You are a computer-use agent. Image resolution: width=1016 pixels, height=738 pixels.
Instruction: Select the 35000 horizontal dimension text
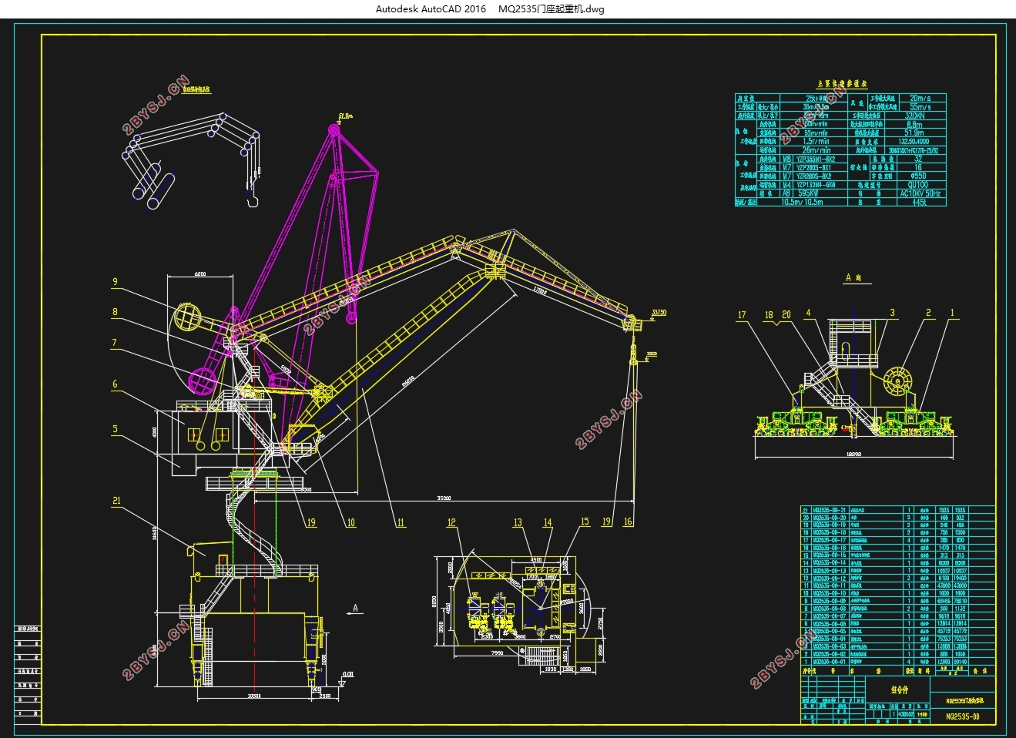[444, 498]
